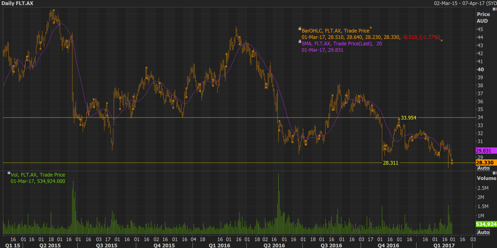Click the 01-Mar-17, 534,924.000 volume reading
This screenshot has width=497, height=248.
38,181
